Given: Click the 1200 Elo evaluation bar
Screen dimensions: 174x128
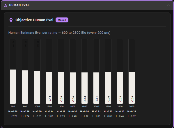Looking at the screenshot, I should click(x=49, y=71).
